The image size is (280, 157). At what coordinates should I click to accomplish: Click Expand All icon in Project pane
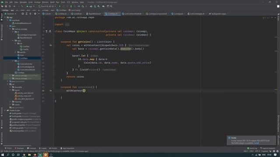pos(26,14)
